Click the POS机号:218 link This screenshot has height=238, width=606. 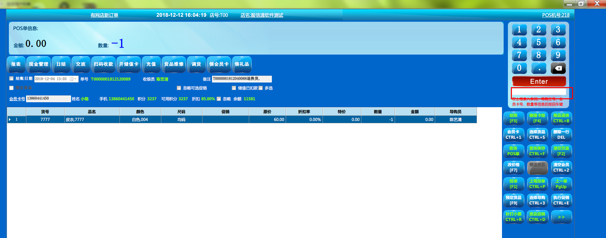pos(556,15)
